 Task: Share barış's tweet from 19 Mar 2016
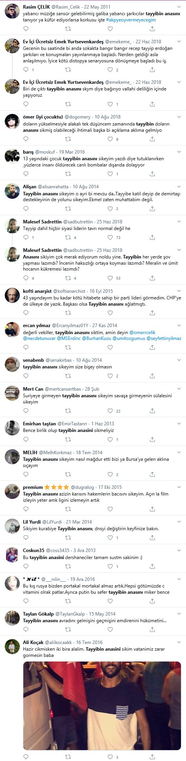(x=152, y=174)
